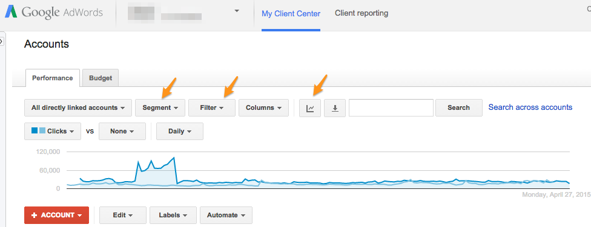Select the Performance tab
The width and height of the screenshot is (591, 227).
point(53,78)
